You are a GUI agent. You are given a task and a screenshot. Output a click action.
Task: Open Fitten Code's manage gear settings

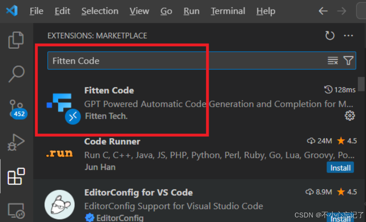349,116
